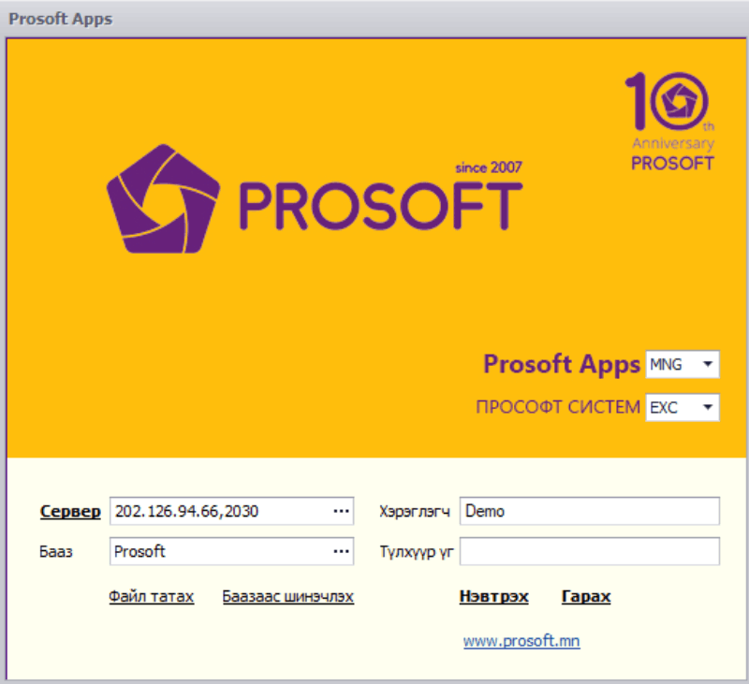Click the Хэрэглэгч username field containing Demo
The height and width of the screenshot is (684, 749).
[x=589, y=512]
